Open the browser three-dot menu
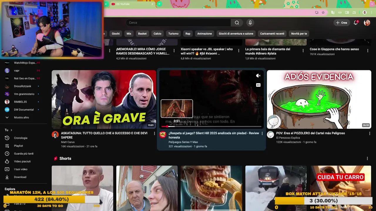This screenshot has width=376, height=211. coord(371,13)
